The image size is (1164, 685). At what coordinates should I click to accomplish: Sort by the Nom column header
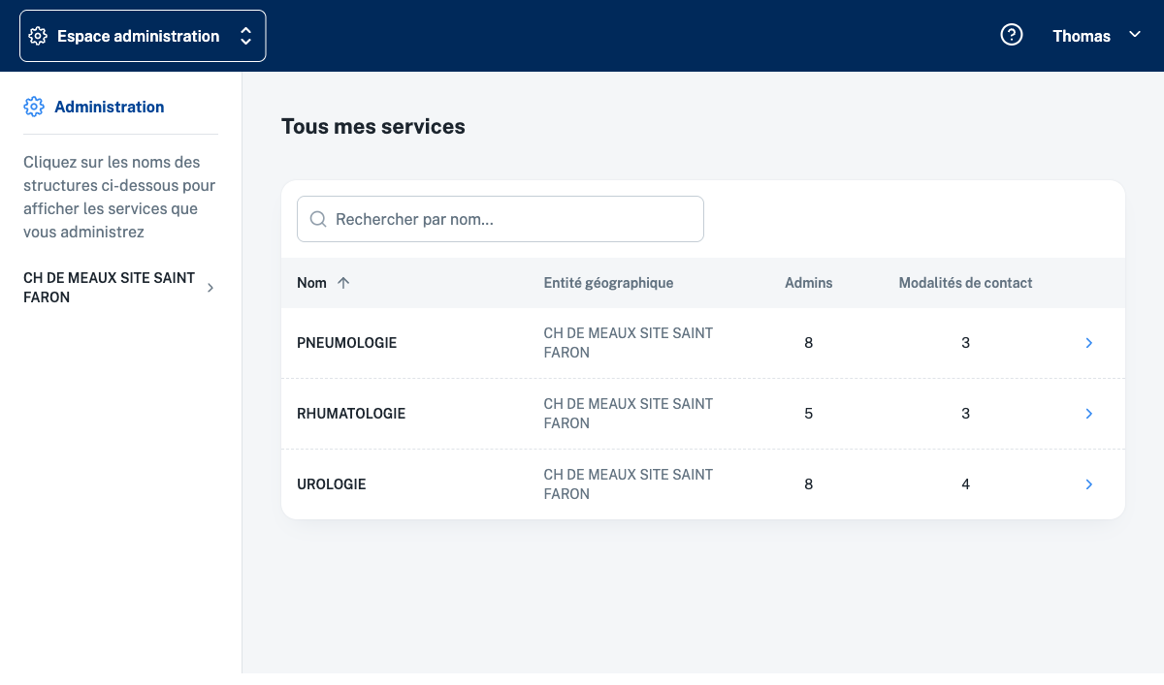tap(311, 283)
